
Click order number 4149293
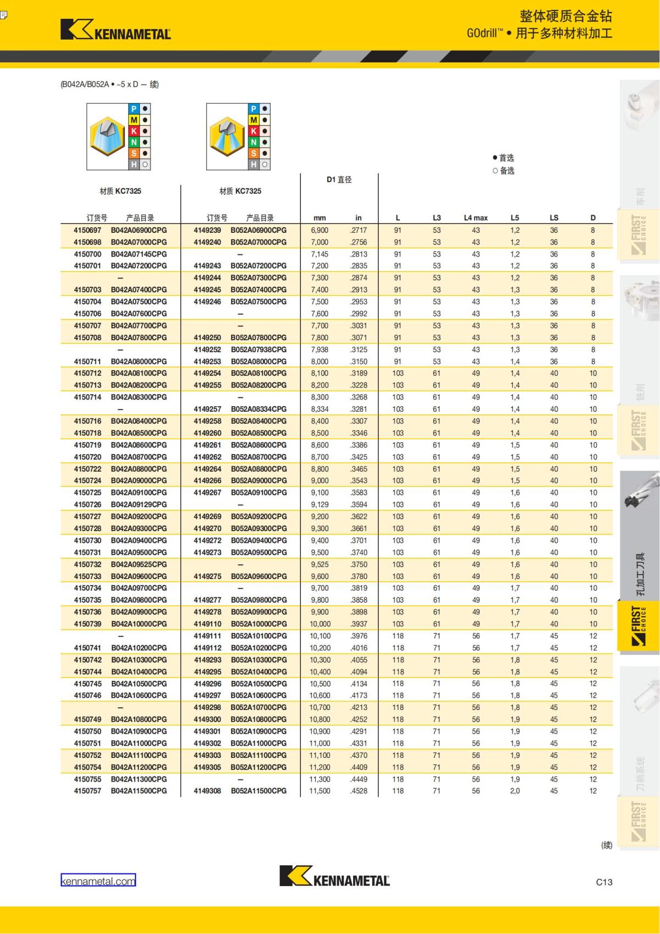[x=207, y=660]
